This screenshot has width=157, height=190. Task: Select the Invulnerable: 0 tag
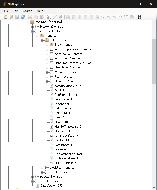64,140
